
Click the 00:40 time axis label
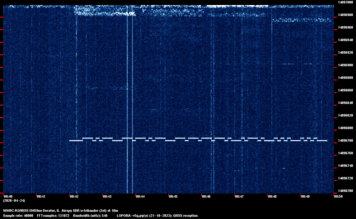[8, 196]
